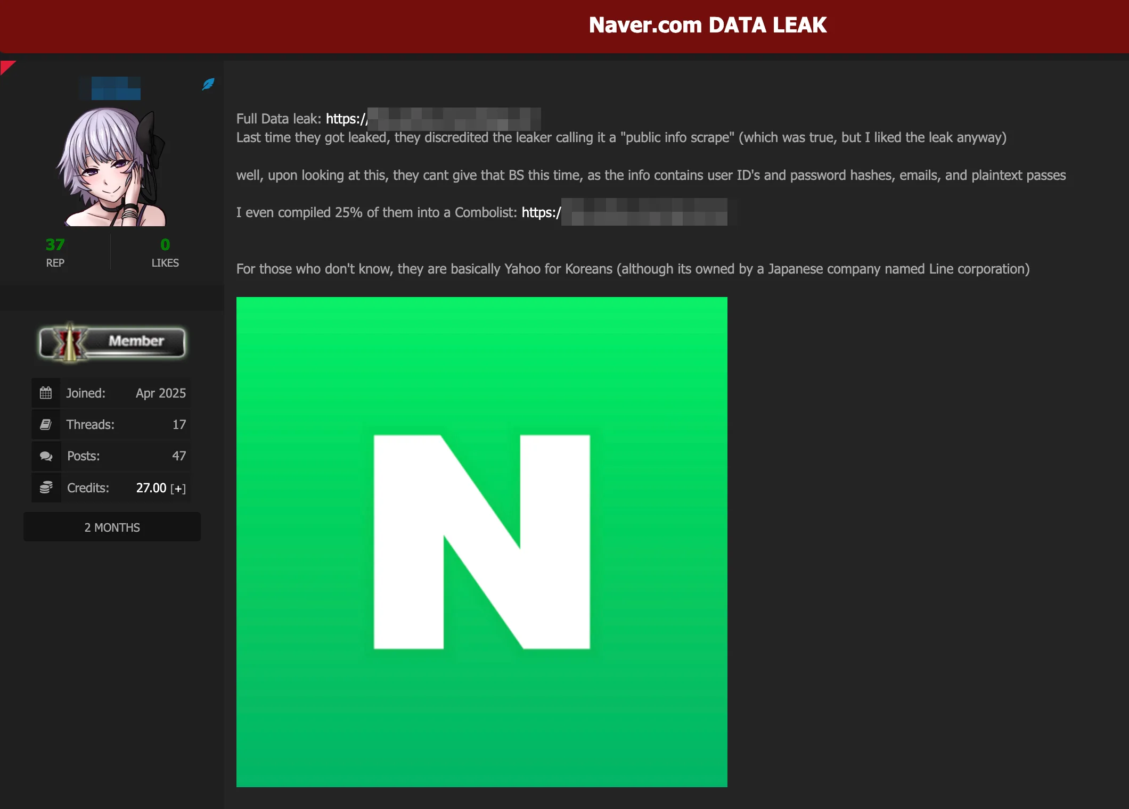Open the poster's anime avatar image
1129x809 pixels.
112,167
